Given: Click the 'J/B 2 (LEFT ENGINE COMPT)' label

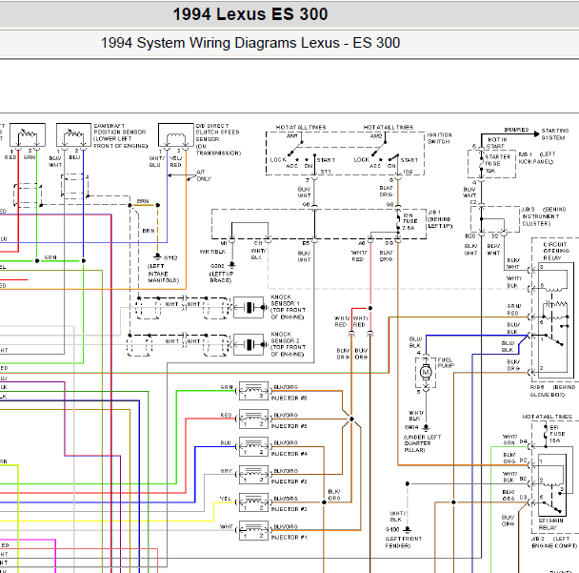Looking at the screenshot, I should click(554, 542).
